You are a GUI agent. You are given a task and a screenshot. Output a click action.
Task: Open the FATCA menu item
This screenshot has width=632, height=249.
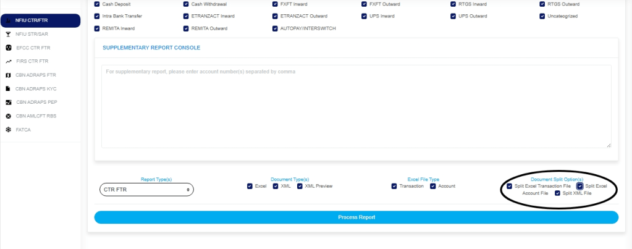point(23,129)
